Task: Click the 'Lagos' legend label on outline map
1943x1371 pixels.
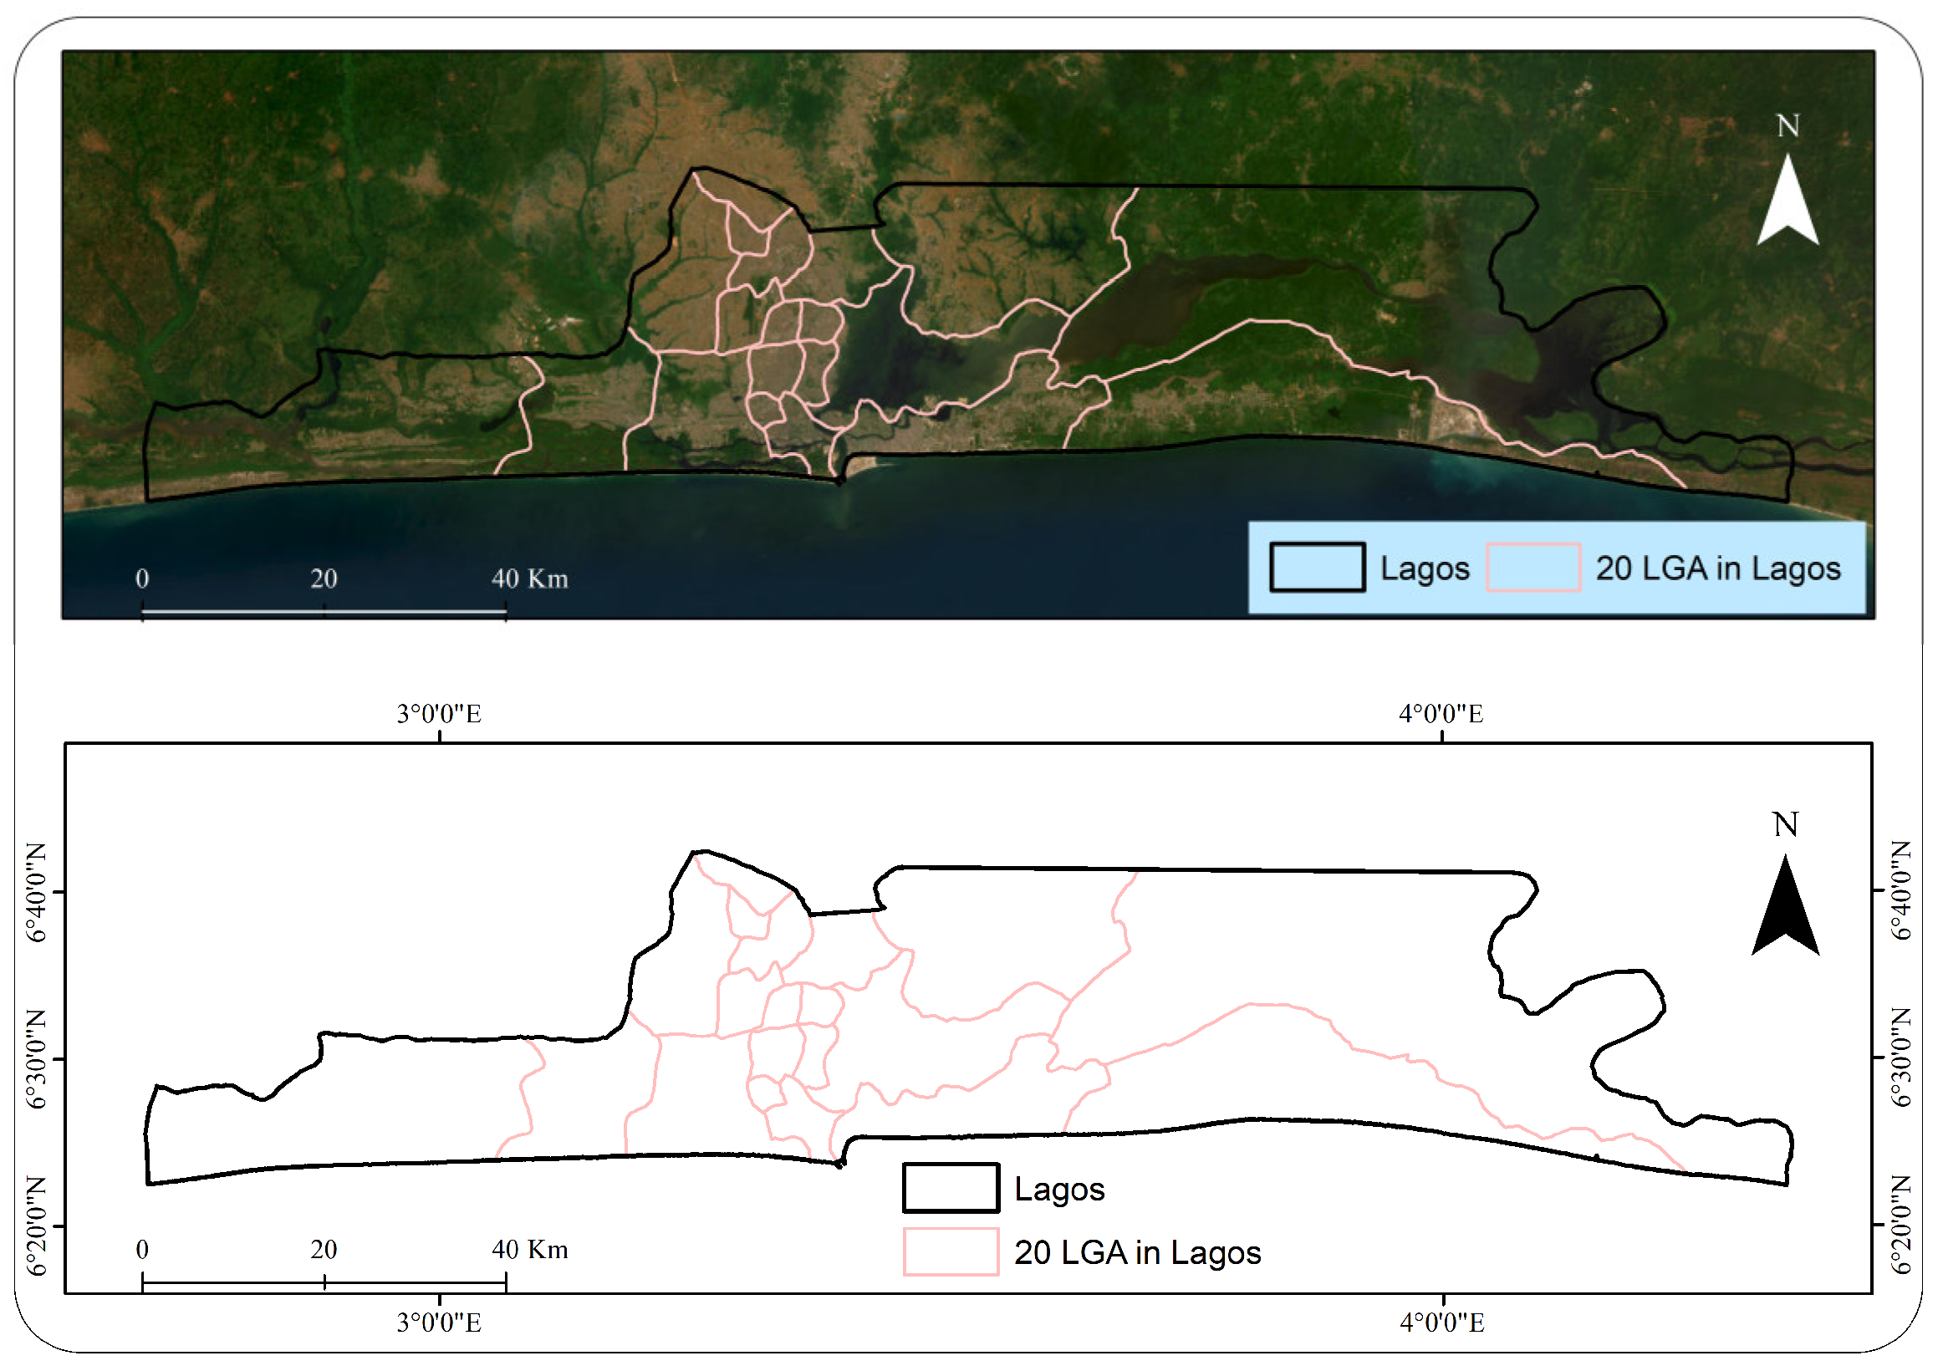Action: 1059,1189
